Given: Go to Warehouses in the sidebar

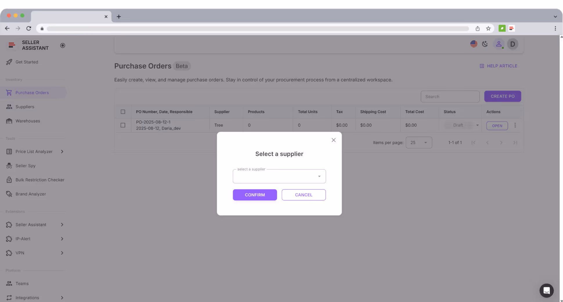Looking at the screenshot, I should tap(28, 121).
